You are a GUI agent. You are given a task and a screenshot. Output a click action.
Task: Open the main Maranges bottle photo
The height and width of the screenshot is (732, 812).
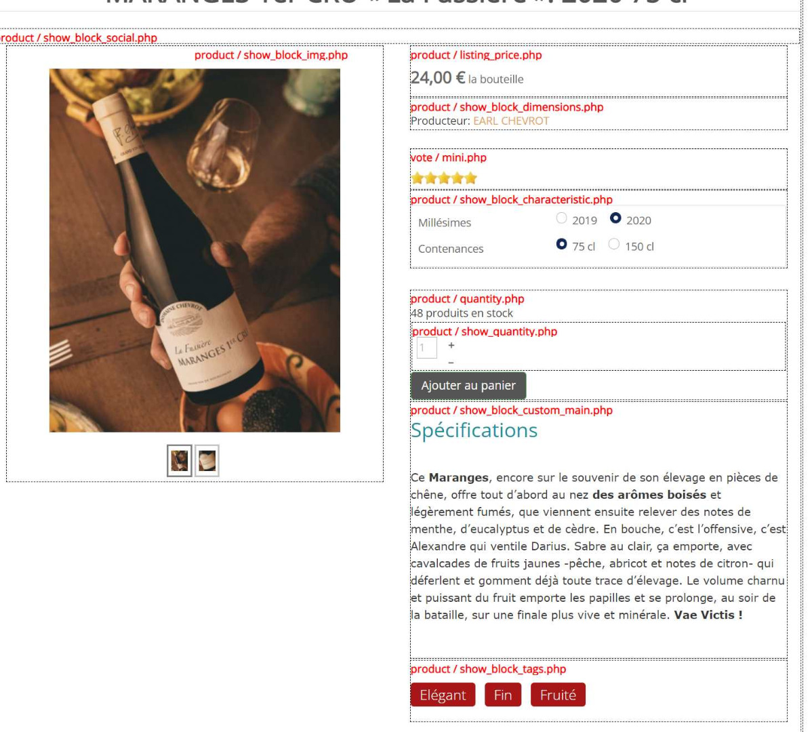pyautogui.click(x=195, y=251)
